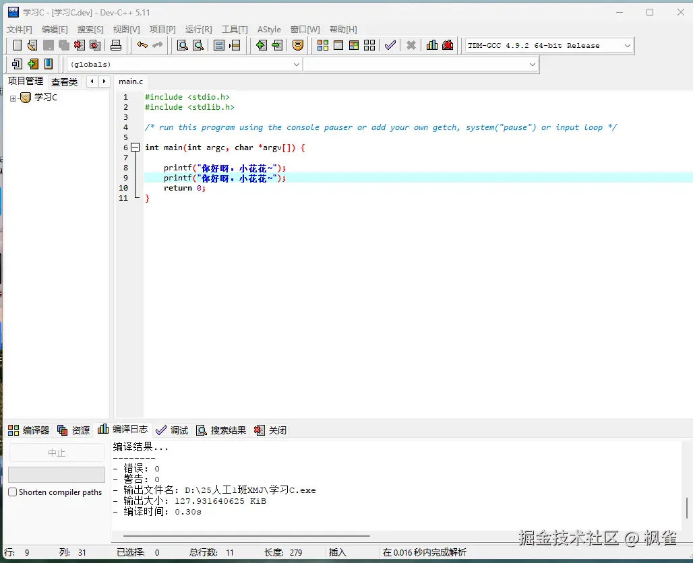Image resolution: width=693 pixels, height=563 pixels.
Task: Click the Redo arrow icon
Action: pyautogui.click(x=157, y=45)
